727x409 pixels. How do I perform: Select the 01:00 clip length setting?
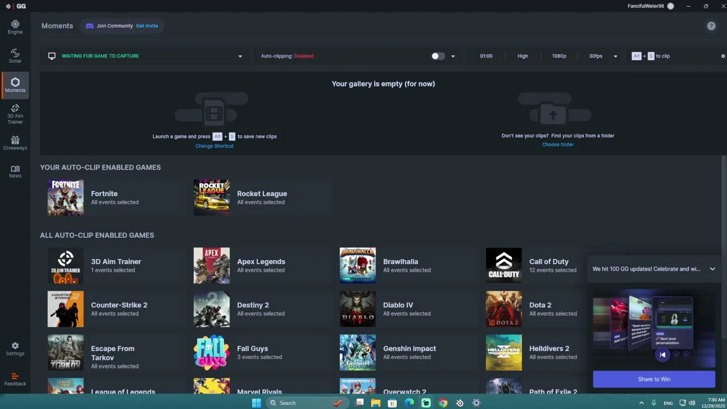tap(486, 56)
